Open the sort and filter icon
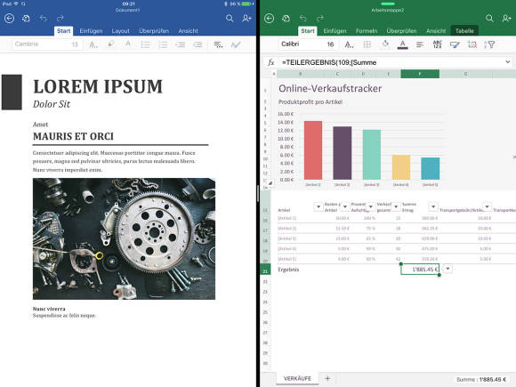The image size is (516, 387). click(x=489, y=44)
